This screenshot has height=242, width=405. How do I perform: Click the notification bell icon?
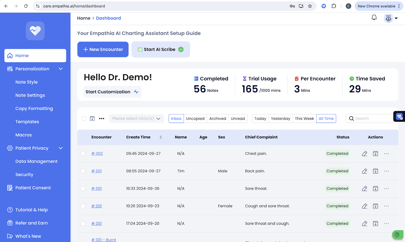374,18
